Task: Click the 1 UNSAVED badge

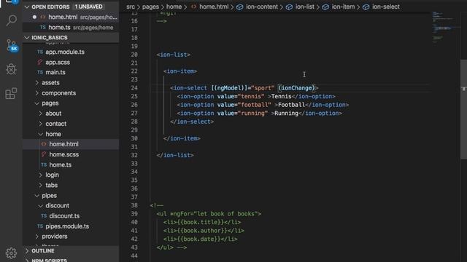Action: [x=88, y=7]
